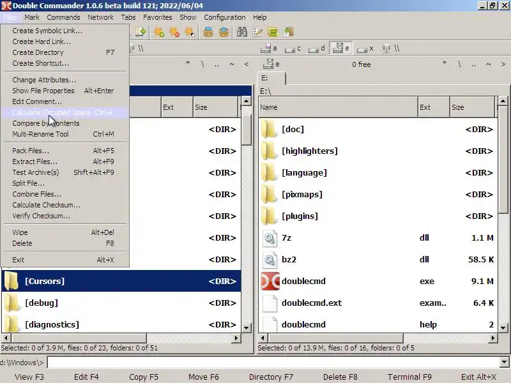
Task: Click the command line input field
Action: click(x=273, y=362)
